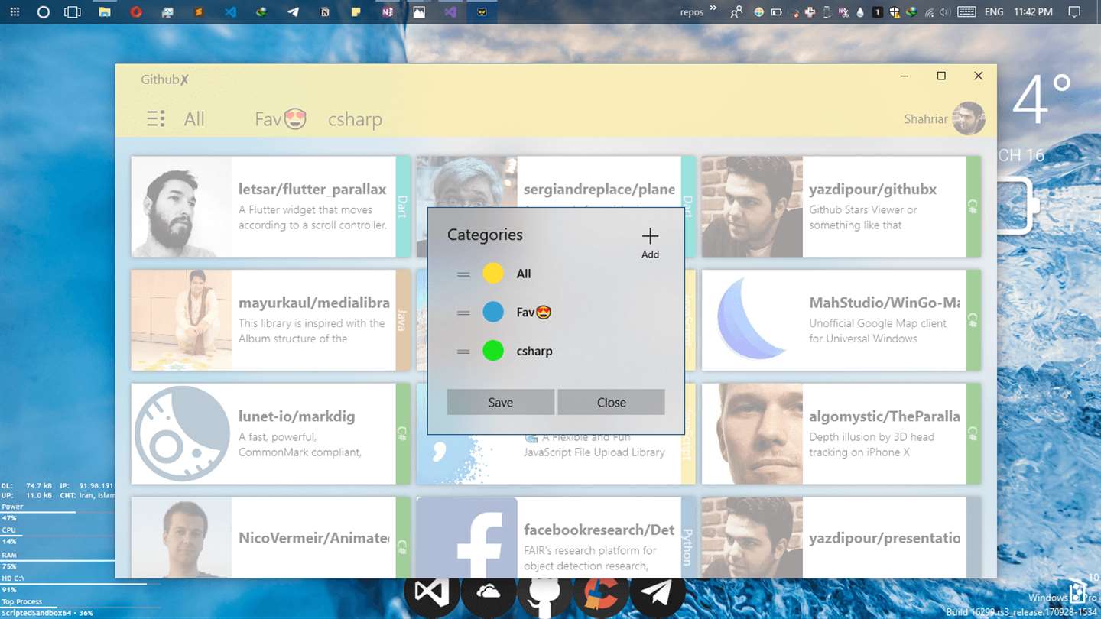Viewport: 1101px width, 619px height.
Task: Click the Shahriar username label
Action: 926,119
